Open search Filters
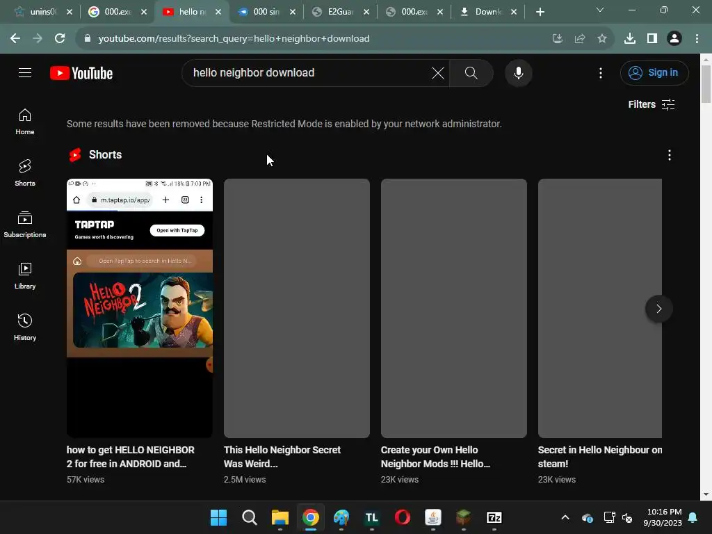 tap(651, 104)
